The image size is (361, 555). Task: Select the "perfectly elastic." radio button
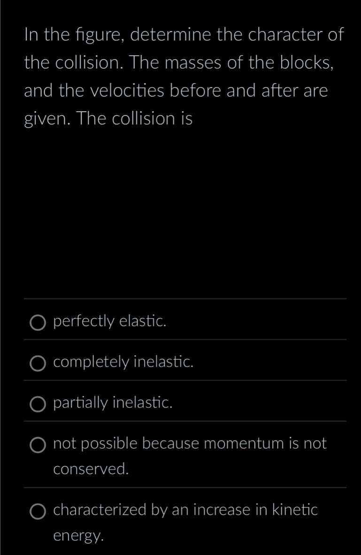click(38, 323)
